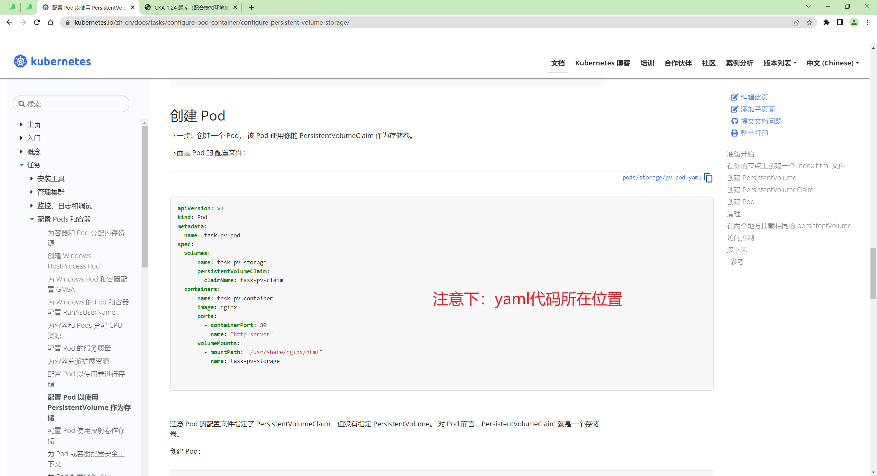Open 配置 Pod 使用投射卷作存储 link
This screenshot has height=476, width=877.
(86, 436)
